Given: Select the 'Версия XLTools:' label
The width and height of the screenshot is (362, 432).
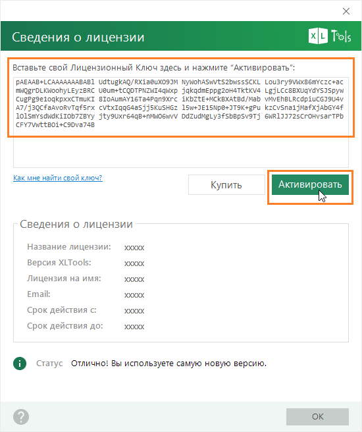Looking at the screenshot, I should (x=59, y=262).
